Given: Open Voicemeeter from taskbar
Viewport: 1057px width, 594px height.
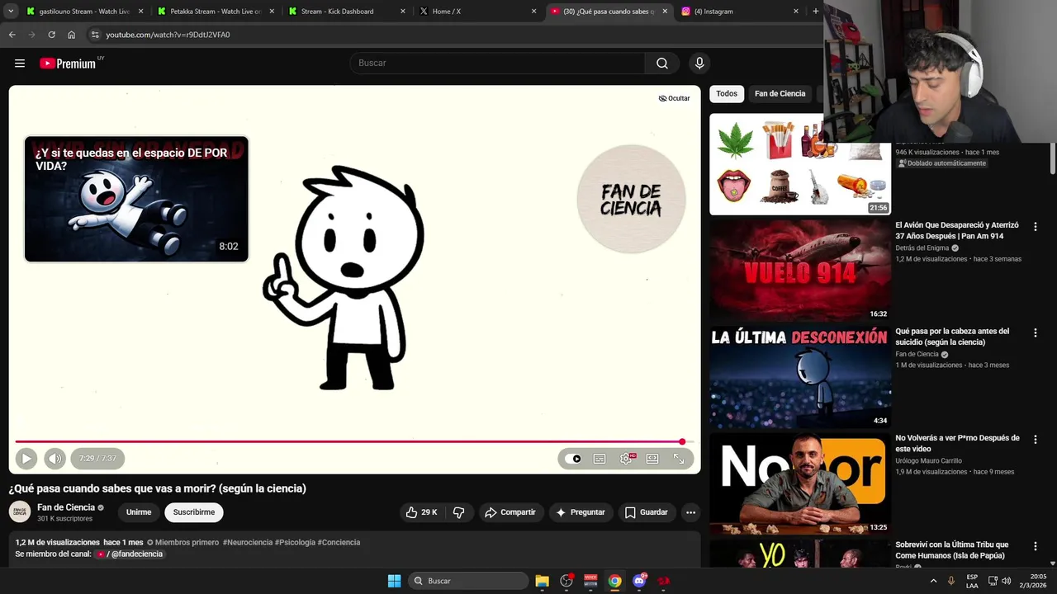Looking at the screenshot, I should point(590,581).
